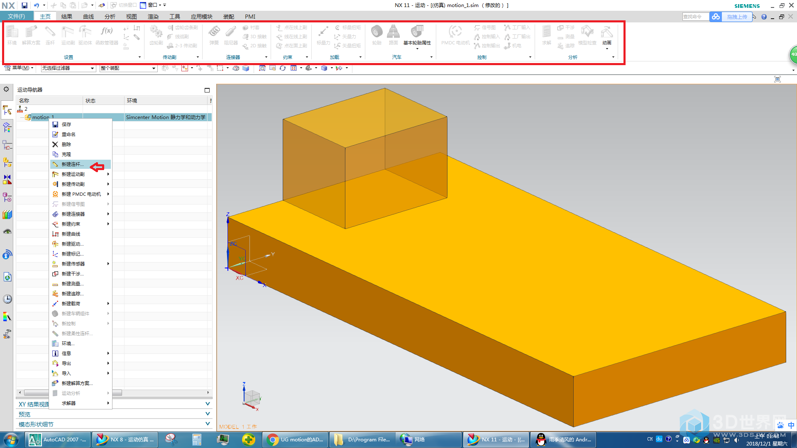
Task: Open Windows Start button
Action: (x=11, y=440)
